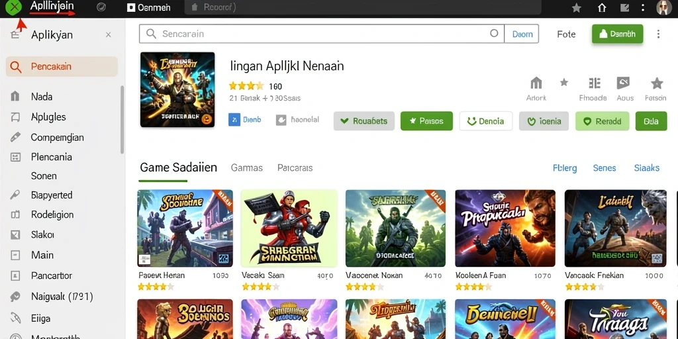Select Pencakain in the sidebar

tap(62, 67)
